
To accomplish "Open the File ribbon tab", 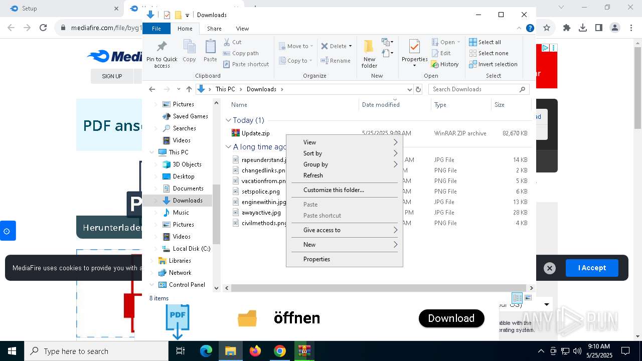I will [x=156, y=29].
